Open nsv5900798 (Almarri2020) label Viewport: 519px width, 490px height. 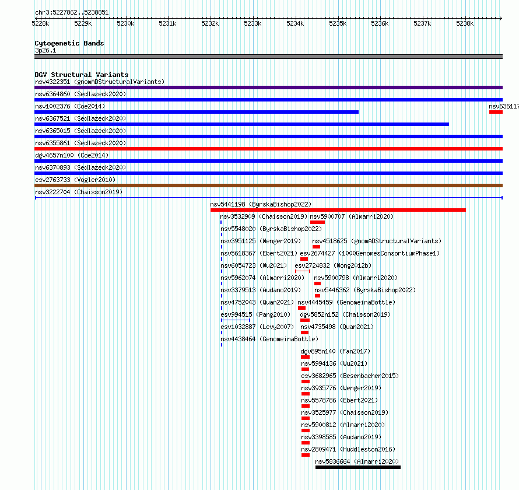(x=356, y=278)
